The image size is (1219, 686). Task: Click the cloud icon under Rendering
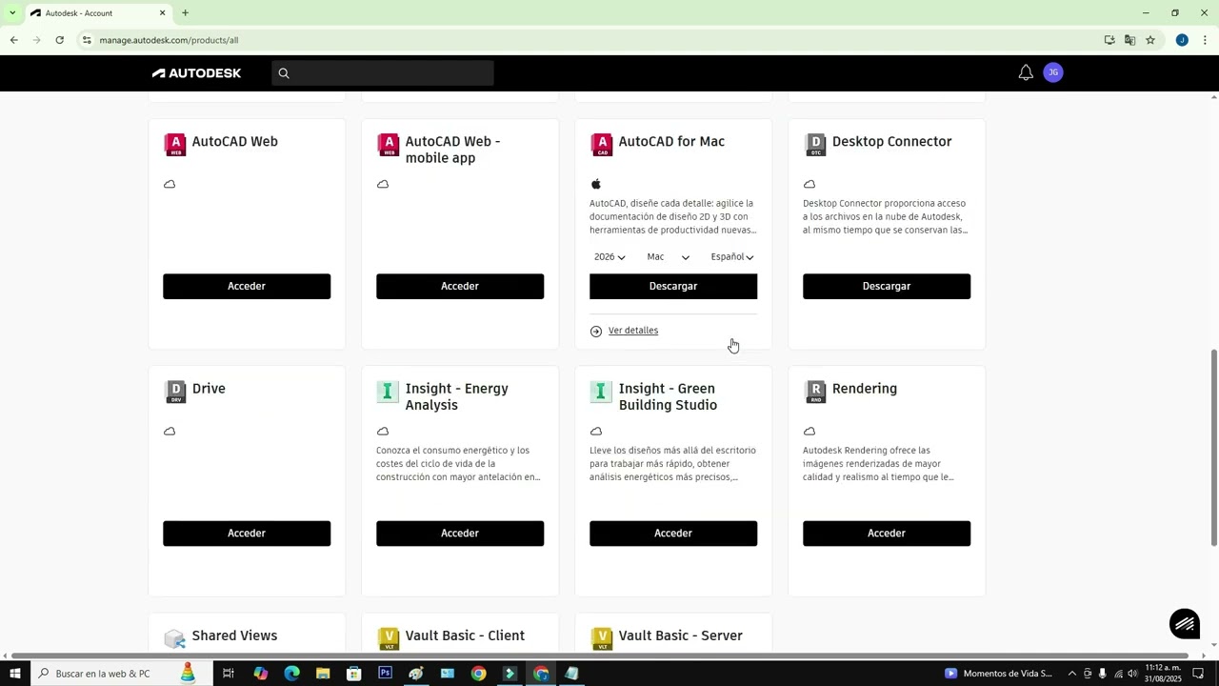point(809,431)
